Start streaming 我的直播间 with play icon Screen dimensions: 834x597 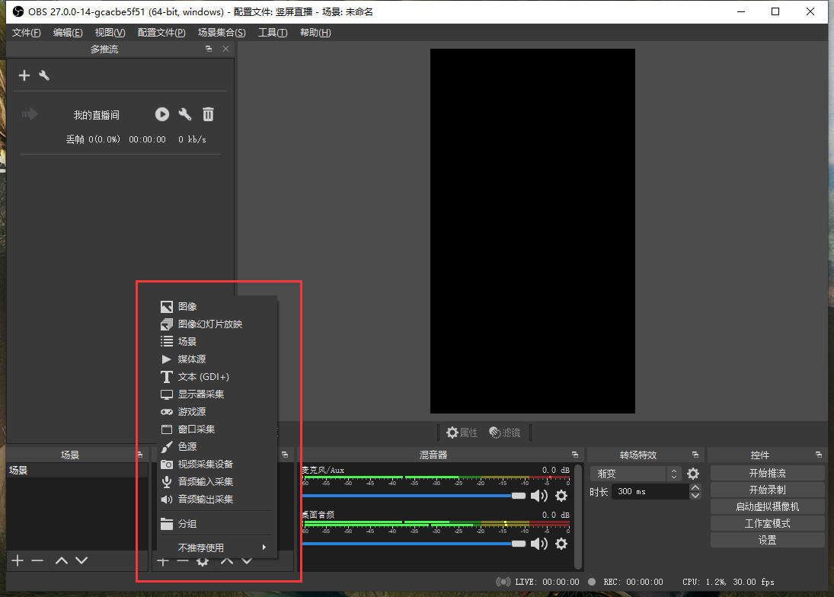pyautogui.click(x=162, y=114)
